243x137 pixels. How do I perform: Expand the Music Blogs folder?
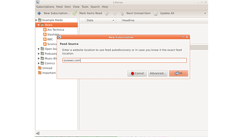[x=39, y=59]
